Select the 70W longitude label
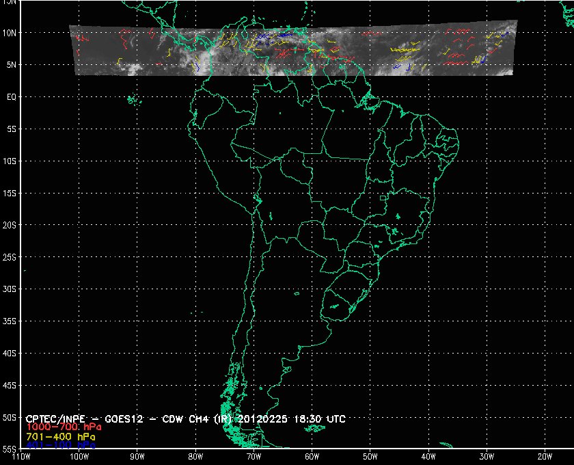The image size is (574, 465). (x=254, y=457)
